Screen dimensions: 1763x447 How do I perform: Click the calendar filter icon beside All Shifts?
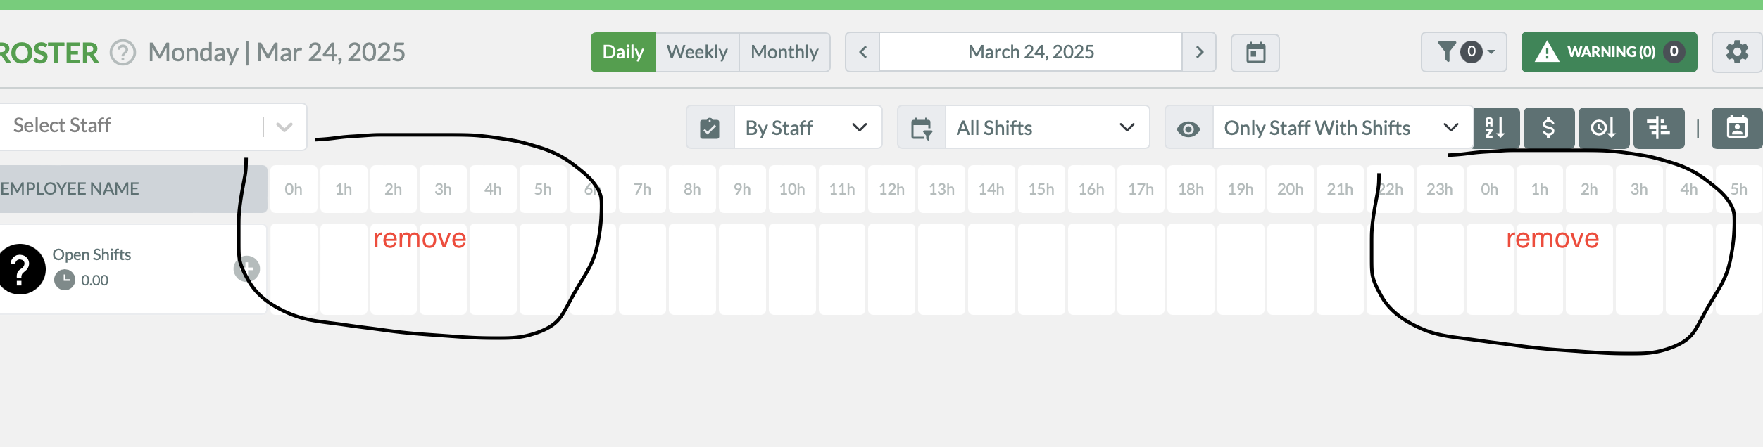(x=922, y=127)
